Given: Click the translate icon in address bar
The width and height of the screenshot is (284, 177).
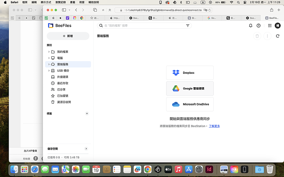Looking at the screenshot, I should [x=205, y=10].
